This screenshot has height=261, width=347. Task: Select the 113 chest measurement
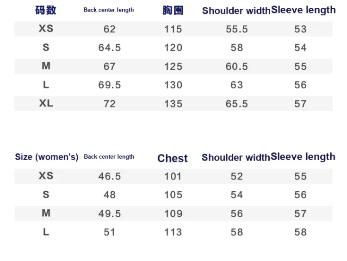point(173,232)
